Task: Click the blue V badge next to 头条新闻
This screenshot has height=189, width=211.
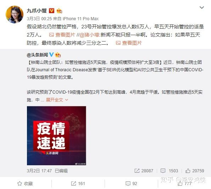Action: point(51,55)
